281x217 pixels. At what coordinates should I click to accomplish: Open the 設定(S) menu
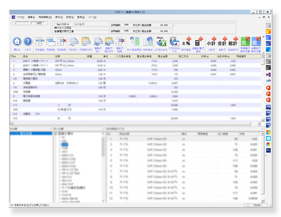click(70, 17)
